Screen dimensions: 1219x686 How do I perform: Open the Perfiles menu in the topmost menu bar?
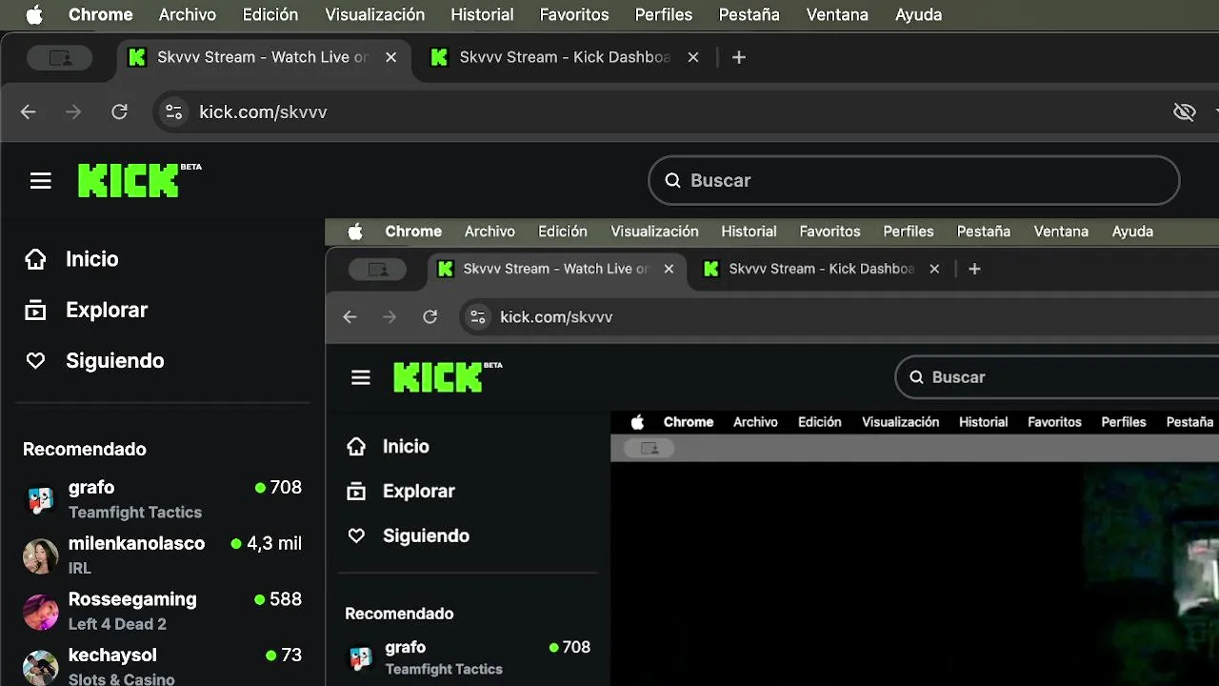click(x=664, y=14)
